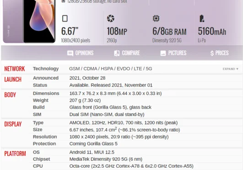Click the Chipset spec label
The width and height of the screenshot is (243, 170).
click(41, 159)
